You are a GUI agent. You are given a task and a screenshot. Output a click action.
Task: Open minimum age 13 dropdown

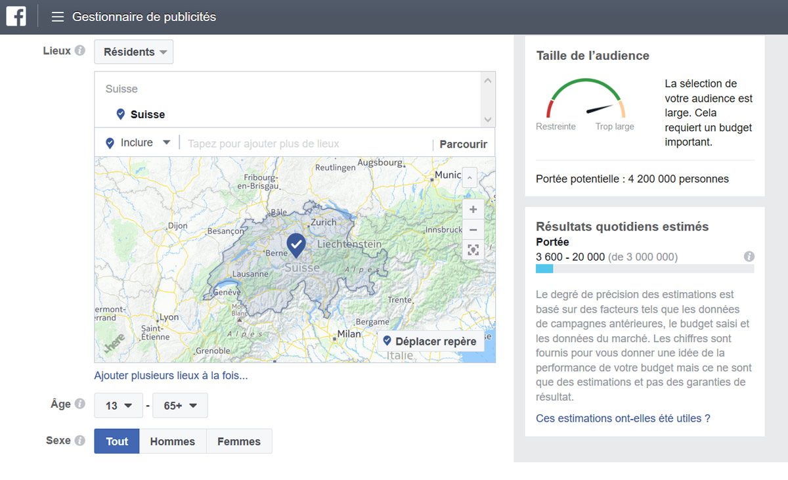(118, 406)
